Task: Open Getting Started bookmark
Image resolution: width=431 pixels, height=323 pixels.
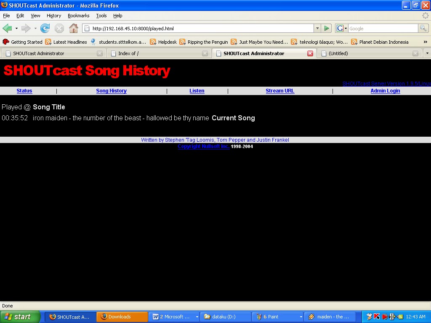Action: click(23, 42)
